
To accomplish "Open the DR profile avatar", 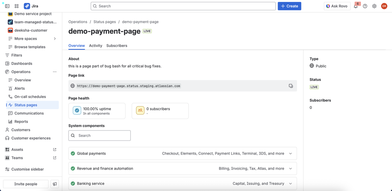I will click(384, 6).
